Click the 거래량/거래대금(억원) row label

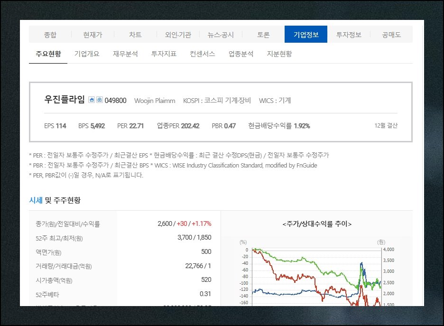[64, 266]
